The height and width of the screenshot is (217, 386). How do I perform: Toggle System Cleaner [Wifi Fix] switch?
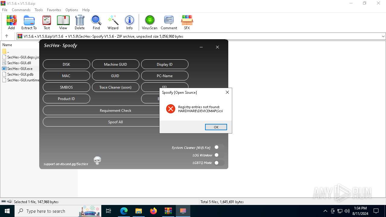tap(219, 147)
